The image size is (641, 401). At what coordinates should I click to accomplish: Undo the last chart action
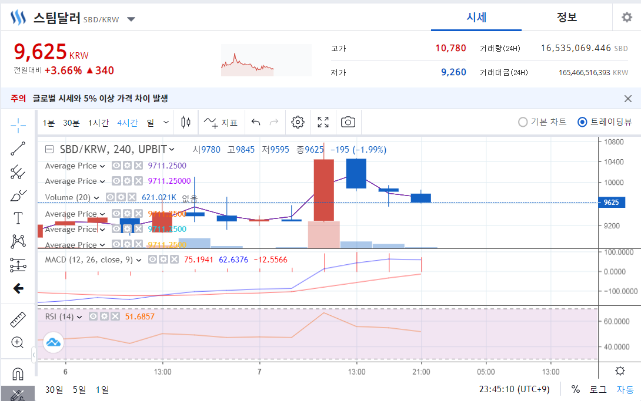point(256,122)
